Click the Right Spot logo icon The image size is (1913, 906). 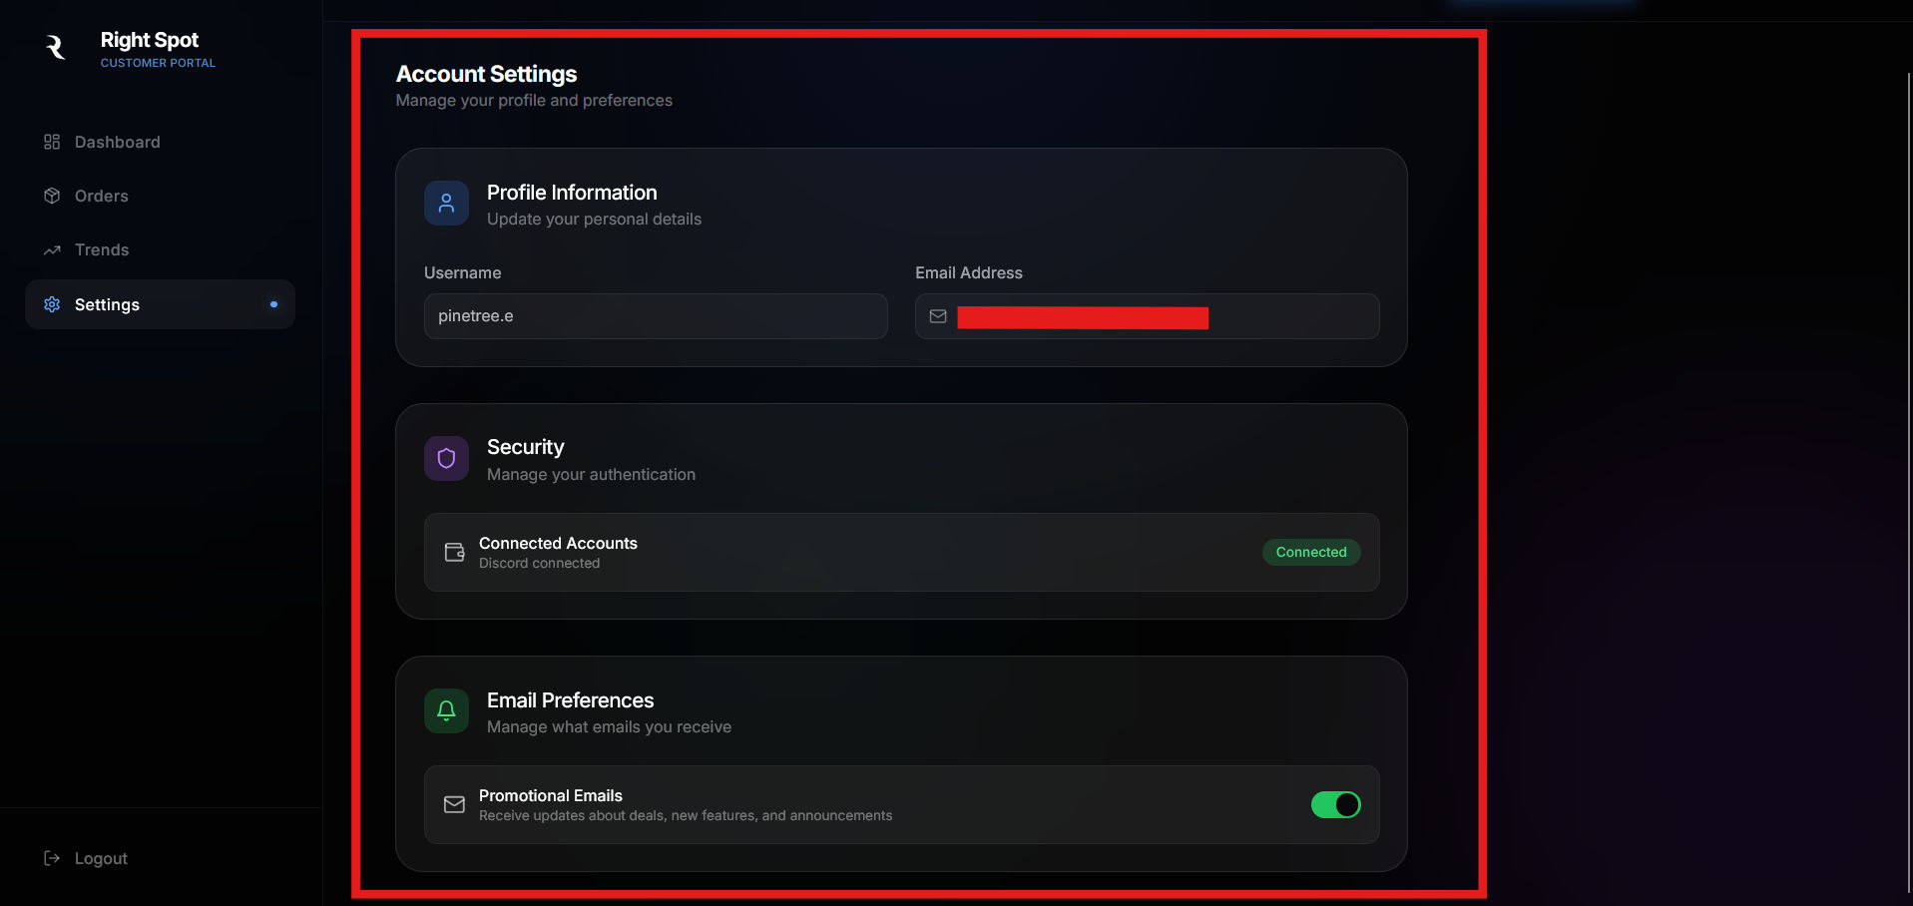[x=56, y=47]
